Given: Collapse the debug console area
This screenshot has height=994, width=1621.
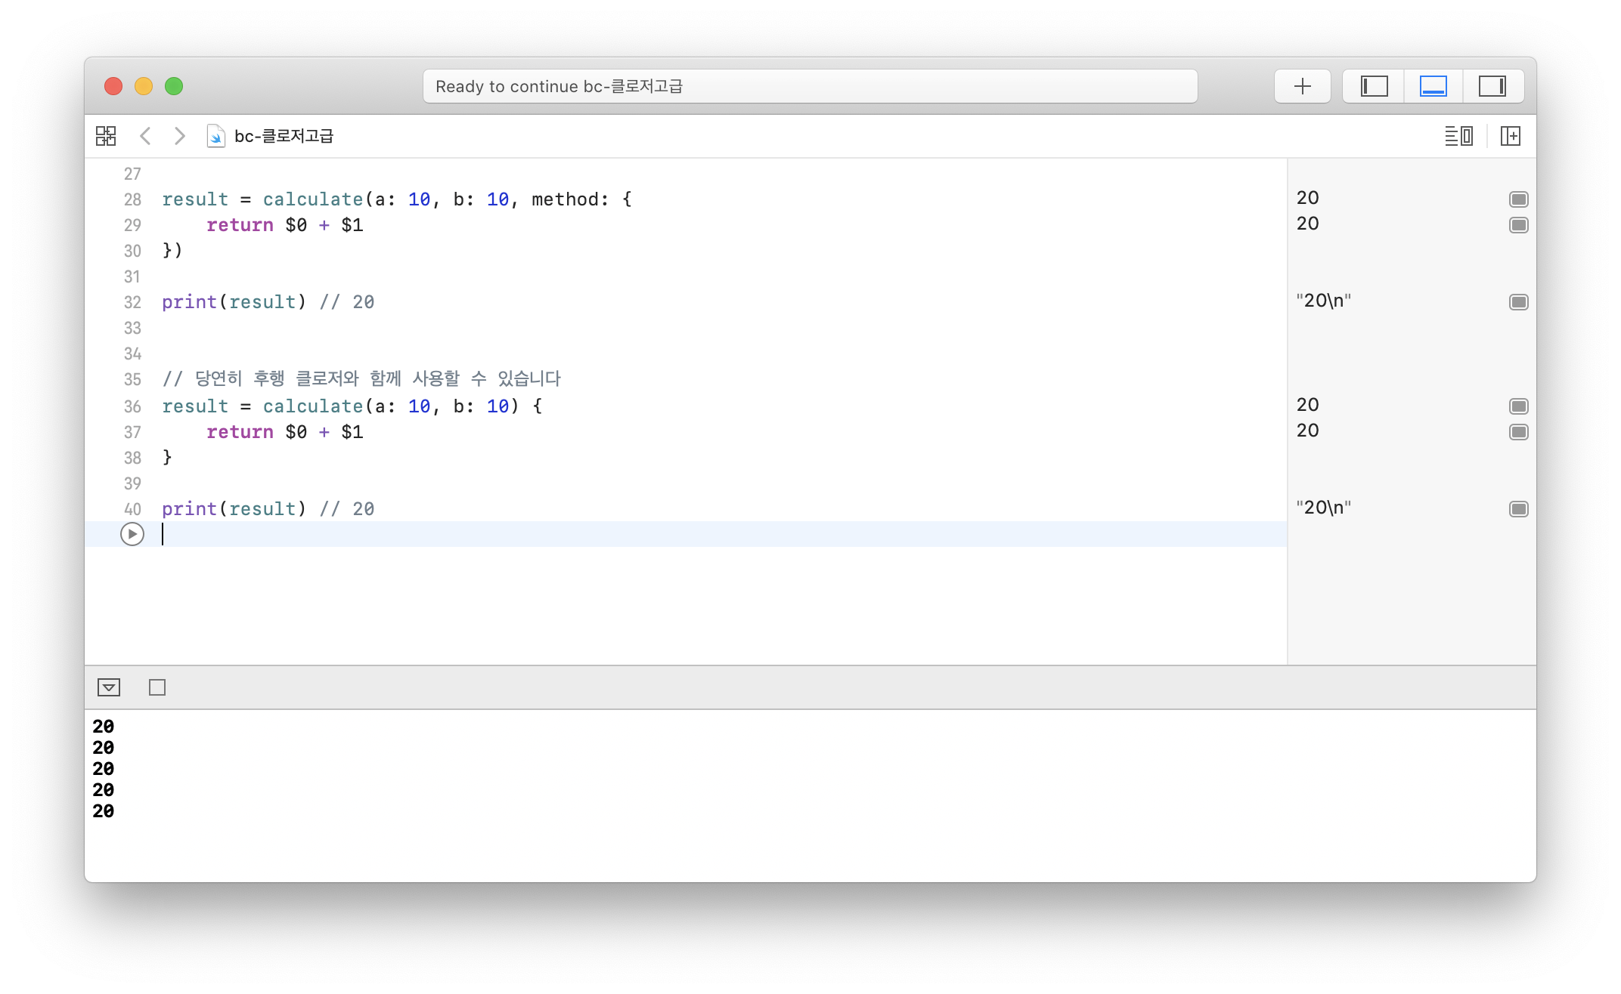Looking at the screenshot, I should [x=109, y=687].
